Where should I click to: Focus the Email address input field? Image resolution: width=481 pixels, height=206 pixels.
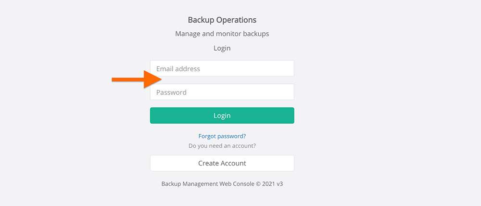pos(222,68)
